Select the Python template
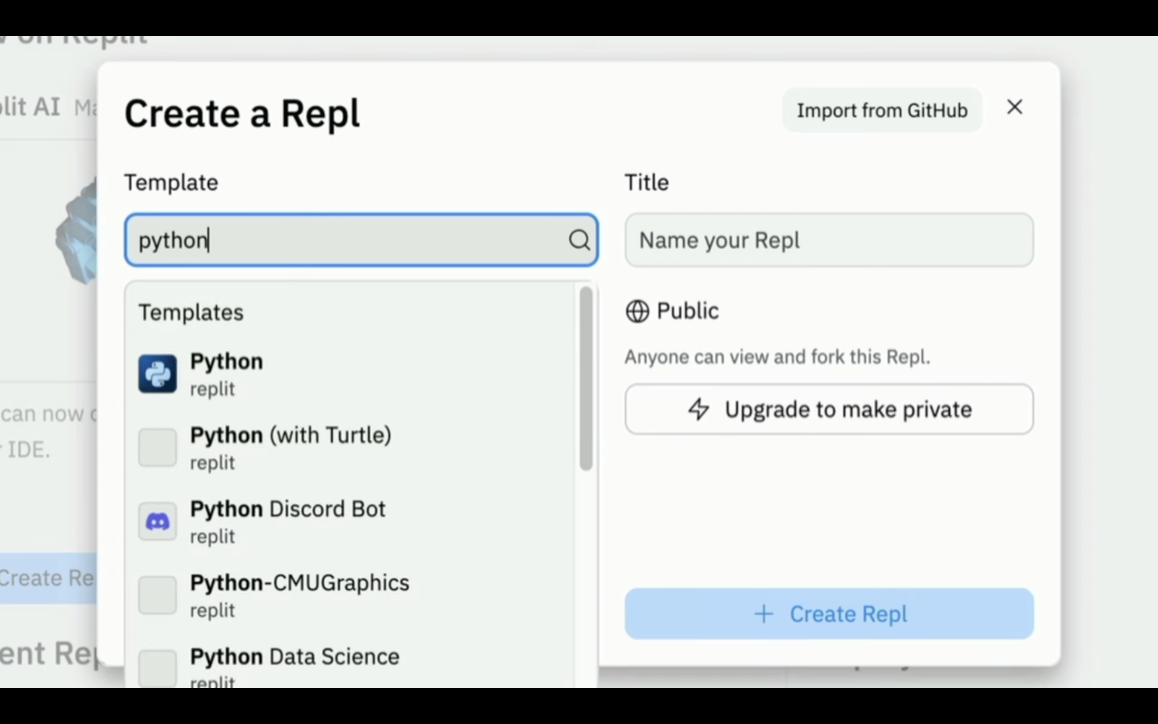 (349, 374)
